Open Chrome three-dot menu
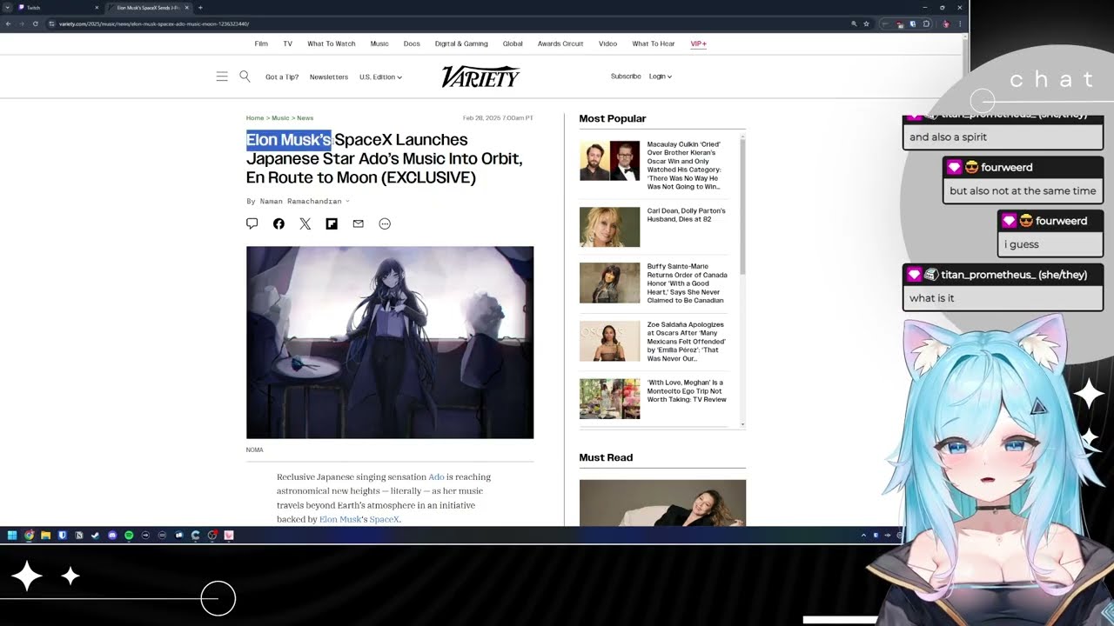Screen dimensions: 1114x626 (x=960, y=23)
